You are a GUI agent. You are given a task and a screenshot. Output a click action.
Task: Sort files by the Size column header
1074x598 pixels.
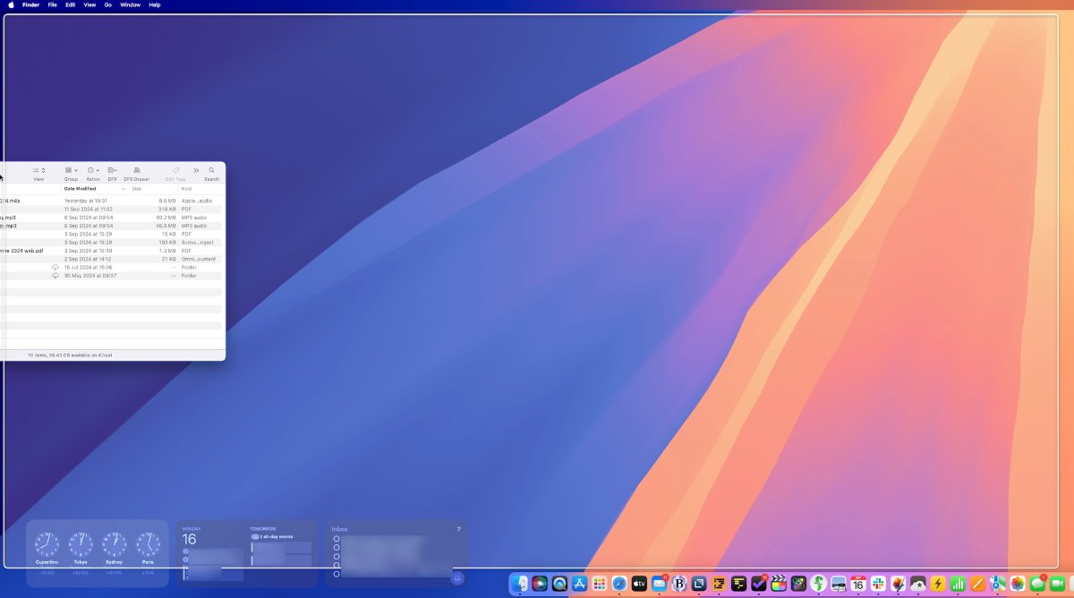(x=137, y=189)
